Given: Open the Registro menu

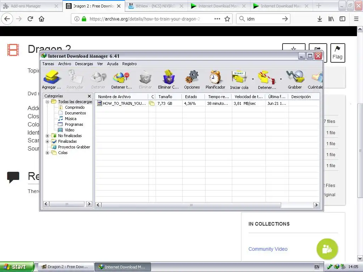Looking at the screenshot, I should point(129,64).
